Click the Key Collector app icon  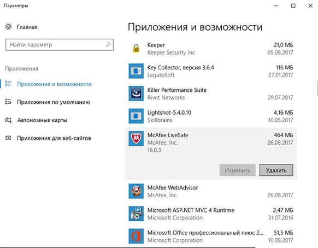pyautogui.click(x=136, y=71)
